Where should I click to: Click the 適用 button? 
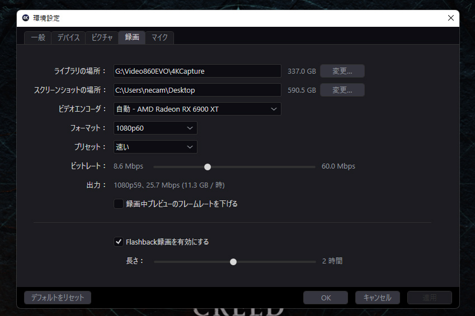pyautogui.click(x=430, y=298)
